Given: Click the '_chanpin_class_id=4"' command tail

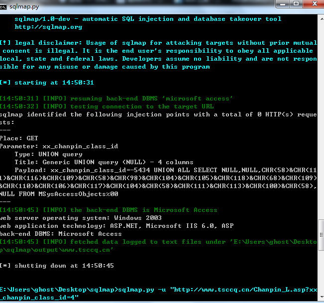Looking at the screenshot, I should pos(39,298).
